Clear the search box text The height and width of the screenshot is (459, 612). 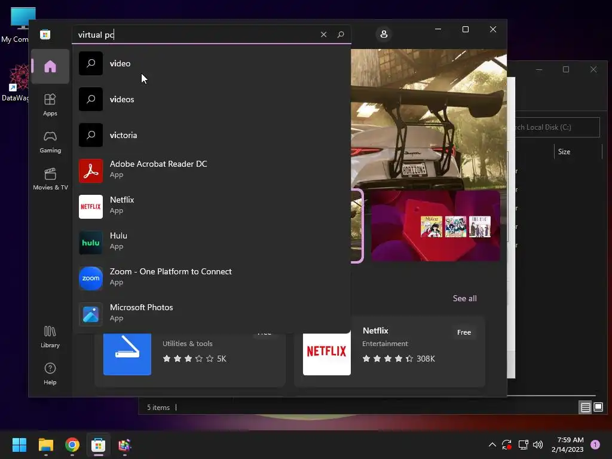pyautogui.click(x=323, y=34)
